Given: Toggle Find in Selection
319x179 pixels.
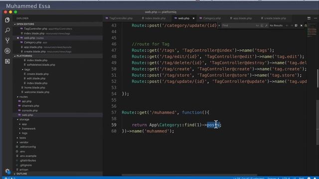Looking at the screenshot, I should 296,25.
